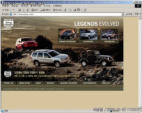
Task: Open the 보기(V) View menu
Action: [x=24, y=6]
